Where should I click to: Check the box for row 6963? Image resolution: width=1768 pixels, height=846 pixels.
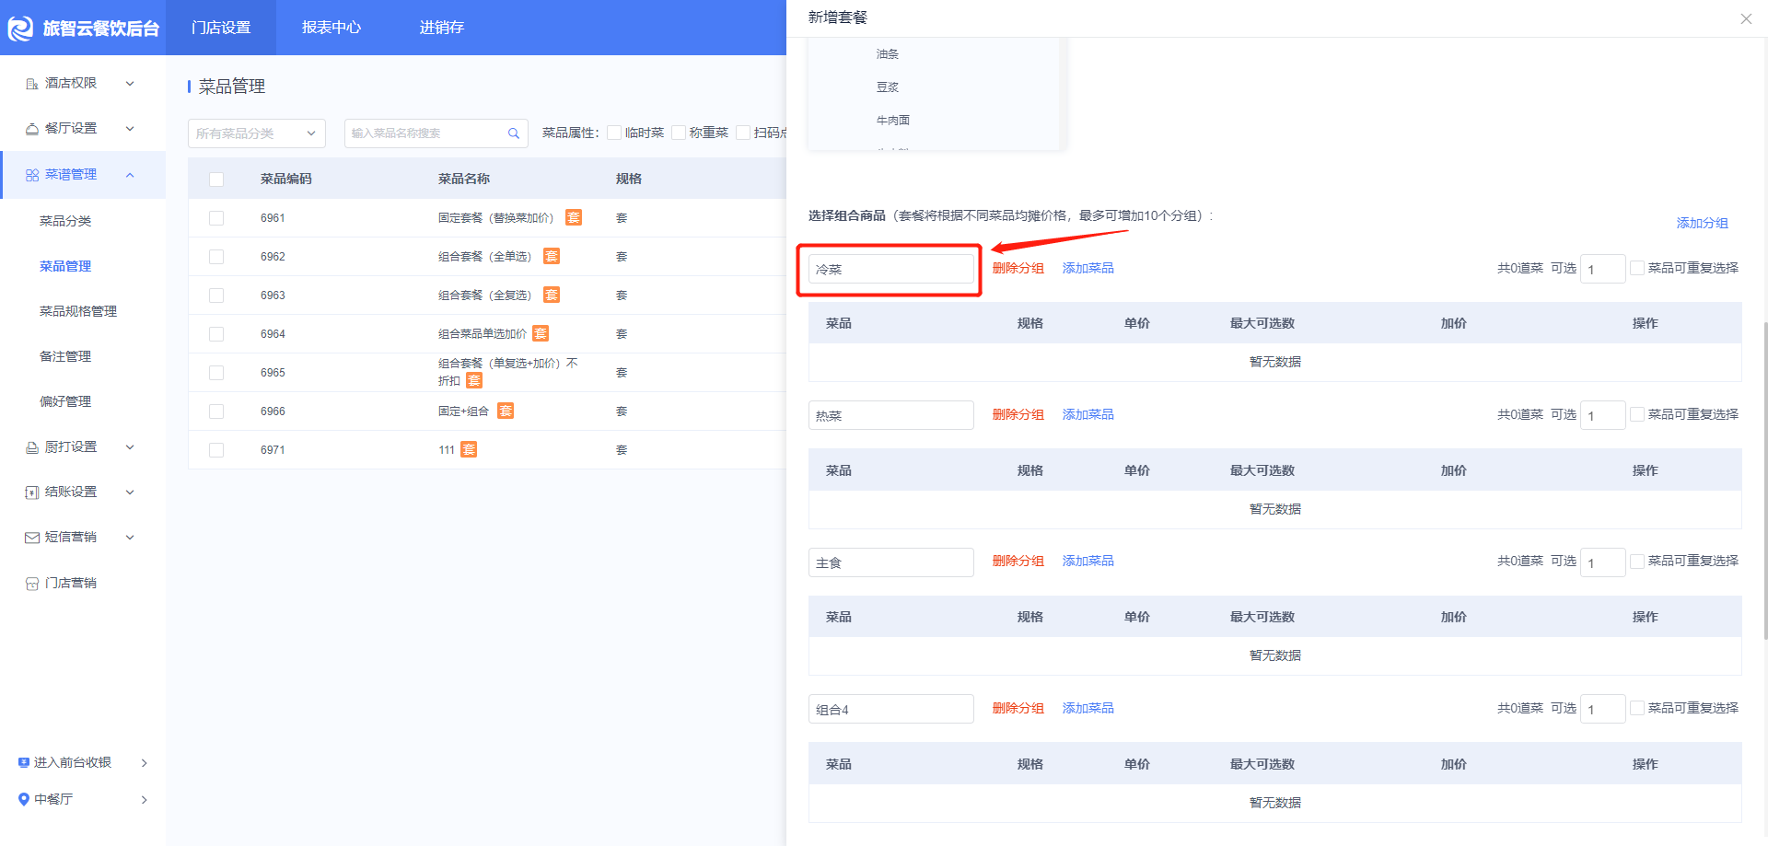pyautogui.click(x=216, y=296)
